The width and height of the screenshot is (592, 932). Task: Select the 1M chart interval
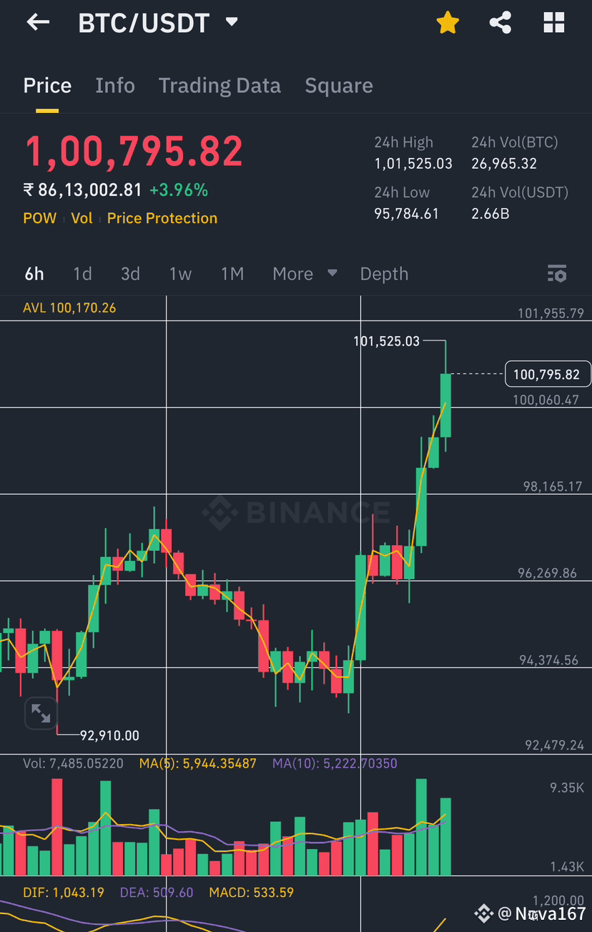point(232,274)
